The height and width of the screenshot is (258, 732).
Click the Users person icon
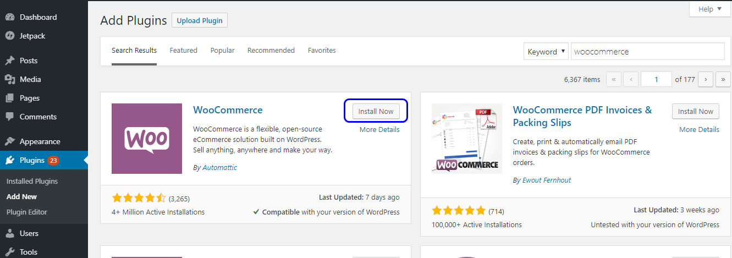coord(10,233)
